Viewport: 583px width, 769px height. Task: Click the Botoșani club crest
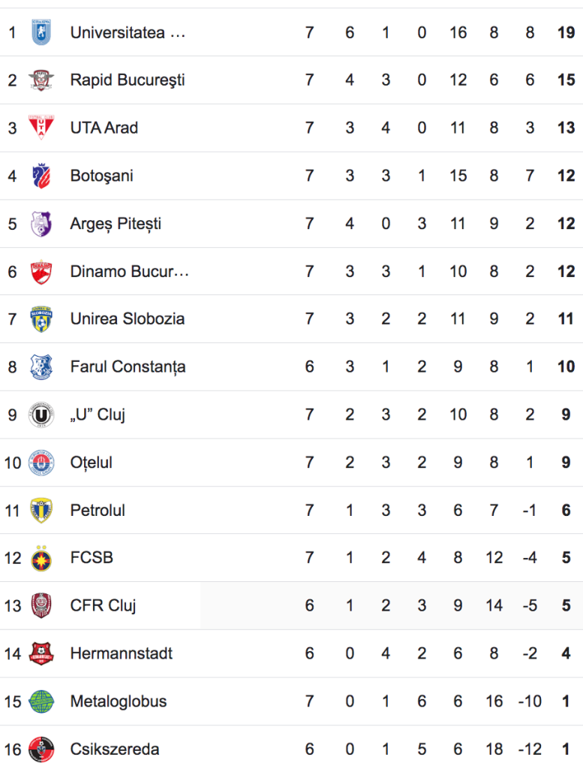coord(41,176)
